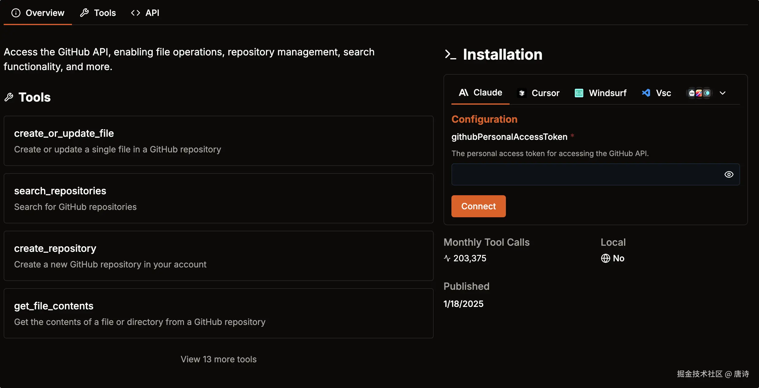Click the Overview info icon
759x388 pixels.
(x=16, y=13)
